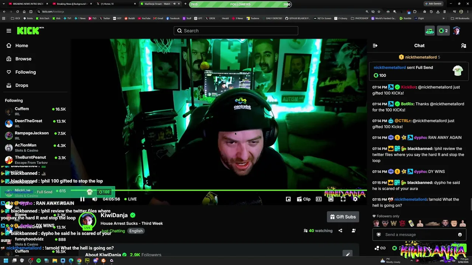Open the hamburger menu beside Kick logo
472x265 pixels.
coord(9,31)
